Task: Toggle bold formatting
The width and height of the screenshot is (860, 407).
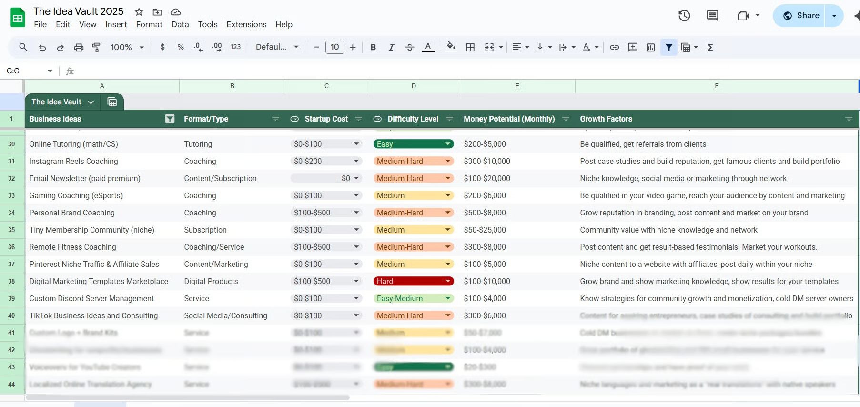Action: 373,47
